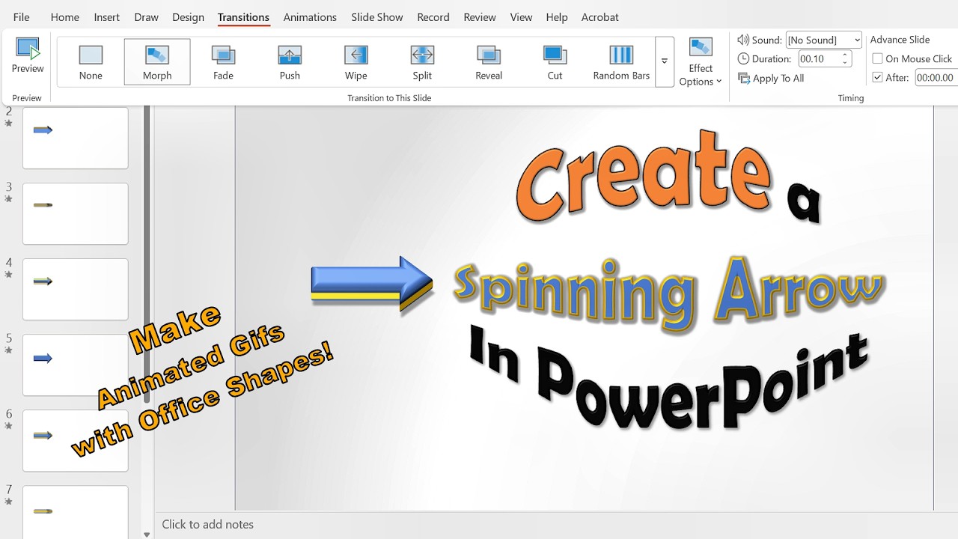Click the Transitions tab
The width and height of the screenshot is (958, 539).
pos(243,16)
